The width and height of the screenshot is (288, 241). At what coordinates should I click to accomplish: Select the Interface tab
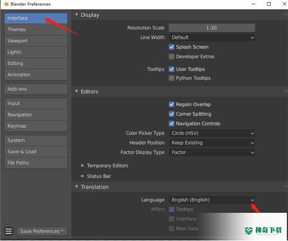[36, 18]
